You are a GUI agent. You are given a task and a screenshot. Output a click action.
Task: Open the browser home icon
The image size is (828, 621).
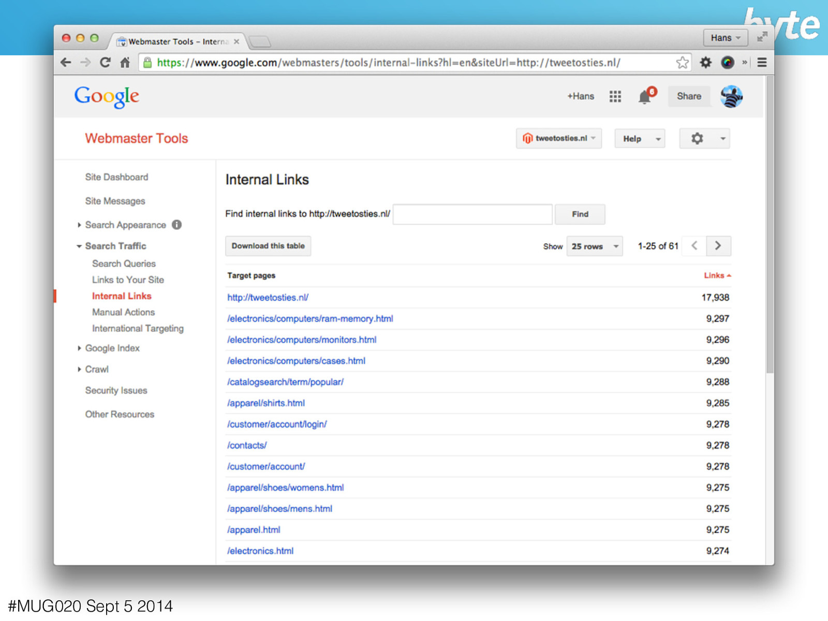[x=125, y=63]
